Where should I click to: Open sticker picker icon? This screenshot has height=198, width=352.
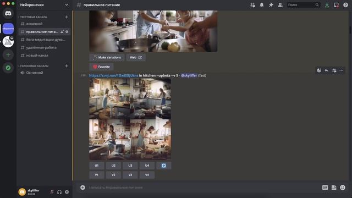pyautogui.click(x=334, y=188)
